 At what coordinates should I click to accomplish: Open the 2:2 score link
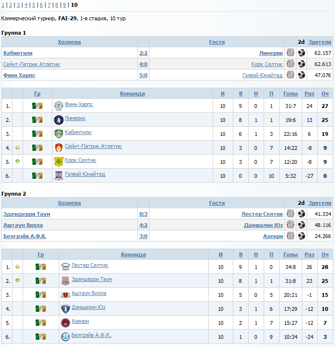pos(143,53)
